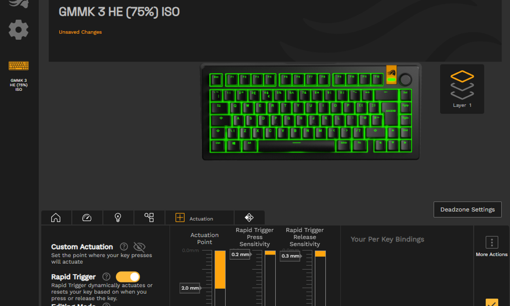
Task: Open the key bindings shapes tab
Action: coord(149,218)
